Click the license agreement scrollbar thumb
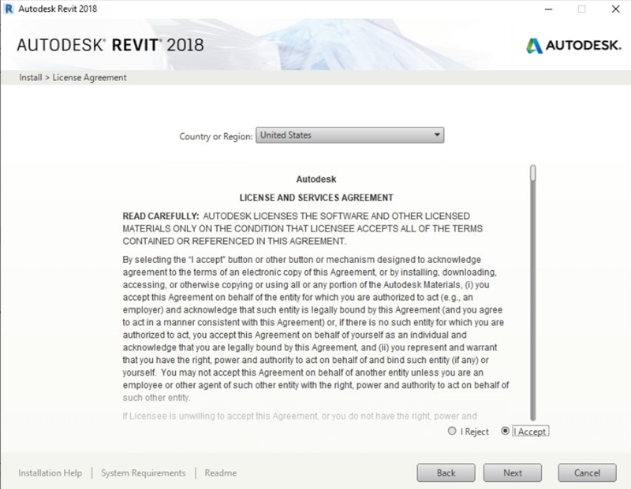 533,172
